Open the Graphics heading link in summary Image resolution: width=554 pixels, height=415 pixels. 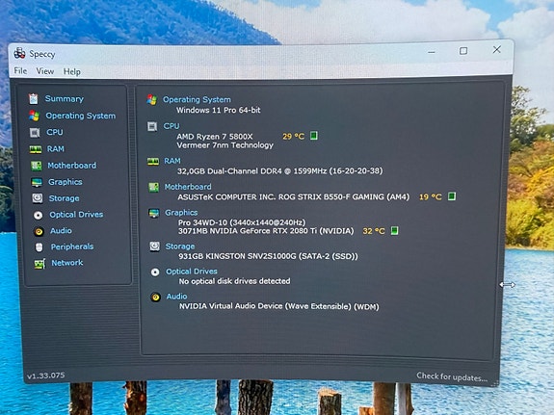pyautogui.click(x=181, y=213)
